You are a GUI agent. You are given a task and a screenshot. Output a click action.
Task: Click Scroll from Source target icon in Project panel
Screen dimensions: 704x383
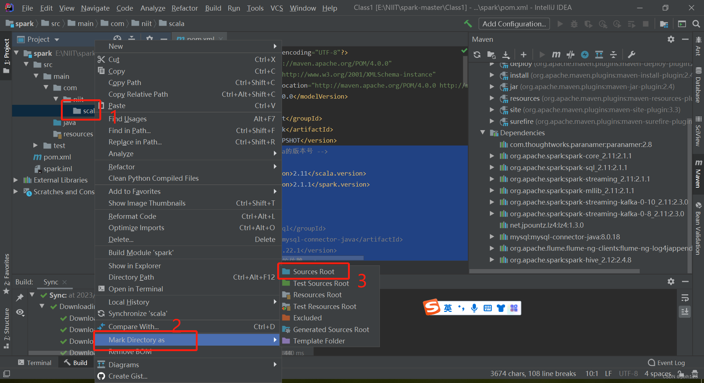pyautogui.click(x=117, y=38)
